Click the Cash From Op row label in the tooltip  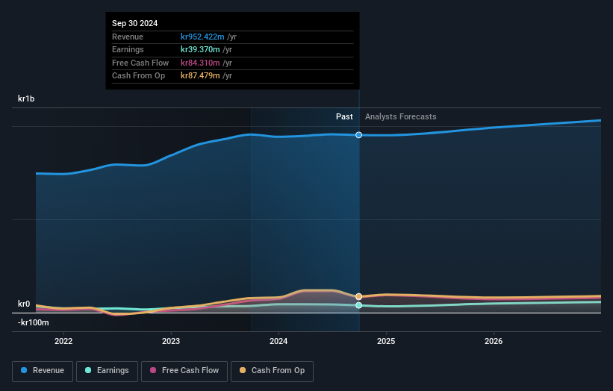[x=138, y=76]
